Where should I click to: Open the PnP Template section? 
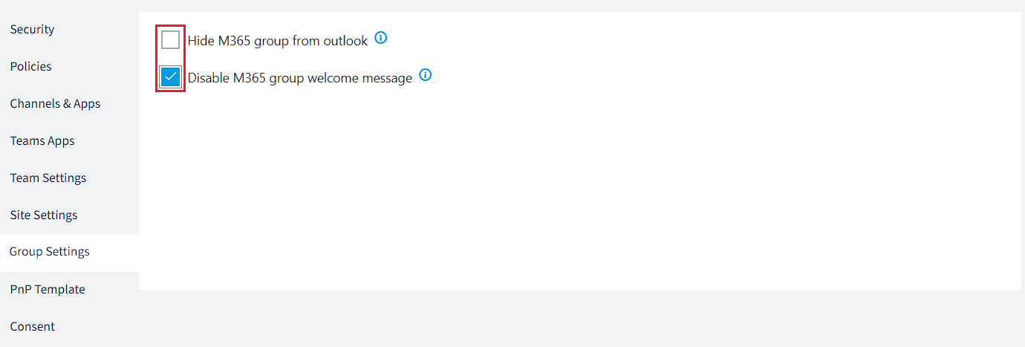(x=48, y=289)
